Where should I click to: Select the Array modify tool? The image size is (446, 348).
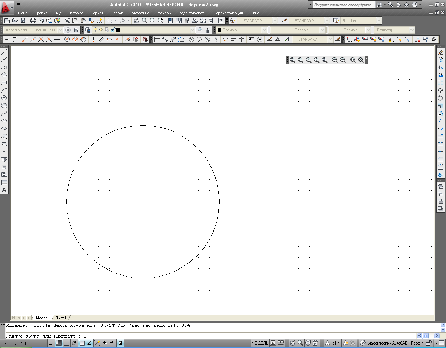point(440,83)
